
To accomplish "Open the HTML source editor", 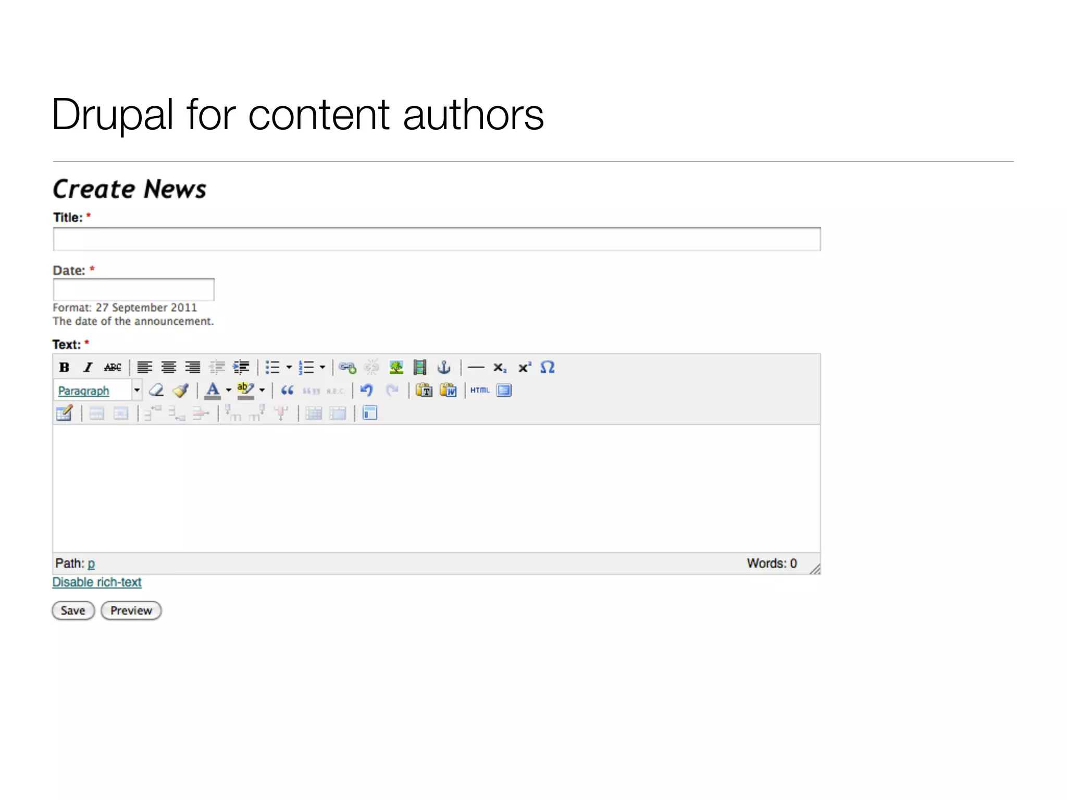I will (480, 390).
